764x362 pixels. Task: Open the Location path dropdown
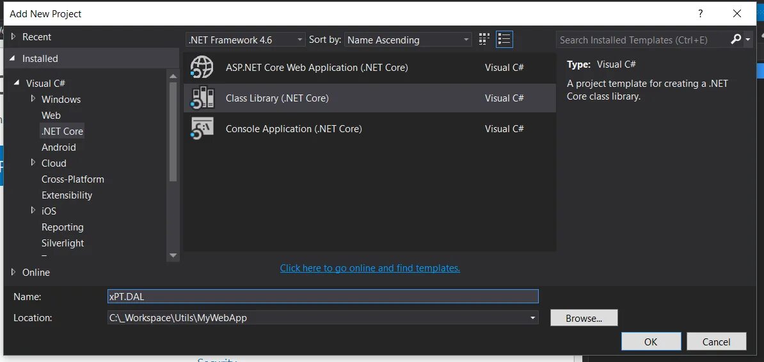point(532,317)
